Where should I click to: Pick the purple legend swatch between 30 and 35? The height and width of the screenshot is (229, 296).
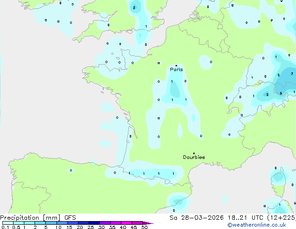tap(105, 223)
